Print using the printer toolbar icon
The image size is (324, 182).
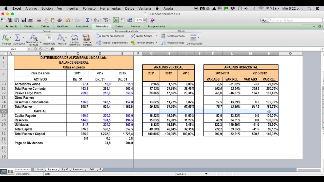[31, 20]
